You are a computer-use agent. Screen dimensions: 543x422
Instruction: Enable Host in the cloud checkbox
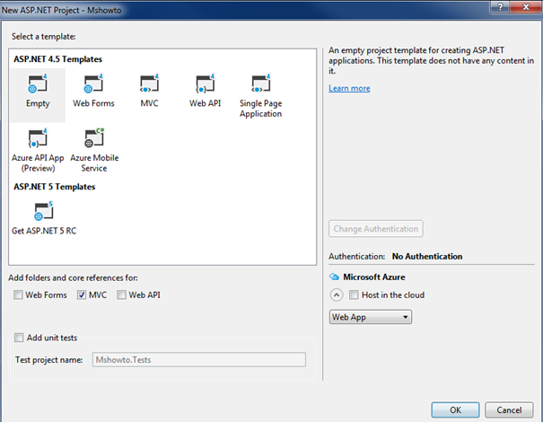point(354,295)
